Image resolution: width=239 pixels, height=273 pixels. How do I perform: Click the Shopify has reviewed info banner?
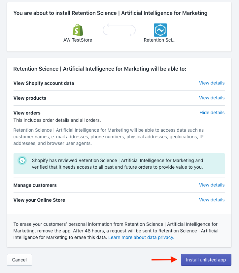119,164
